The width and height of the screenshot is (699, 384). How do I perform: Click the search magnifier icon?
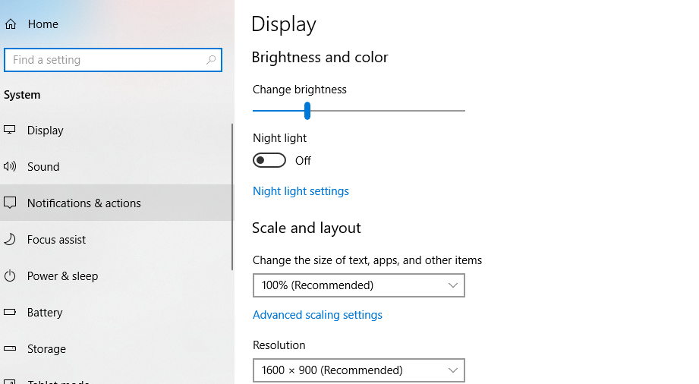click(212, 60)
